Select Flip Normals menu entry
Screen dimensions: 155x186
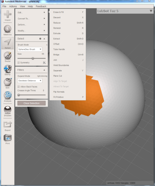click(68, 92)
